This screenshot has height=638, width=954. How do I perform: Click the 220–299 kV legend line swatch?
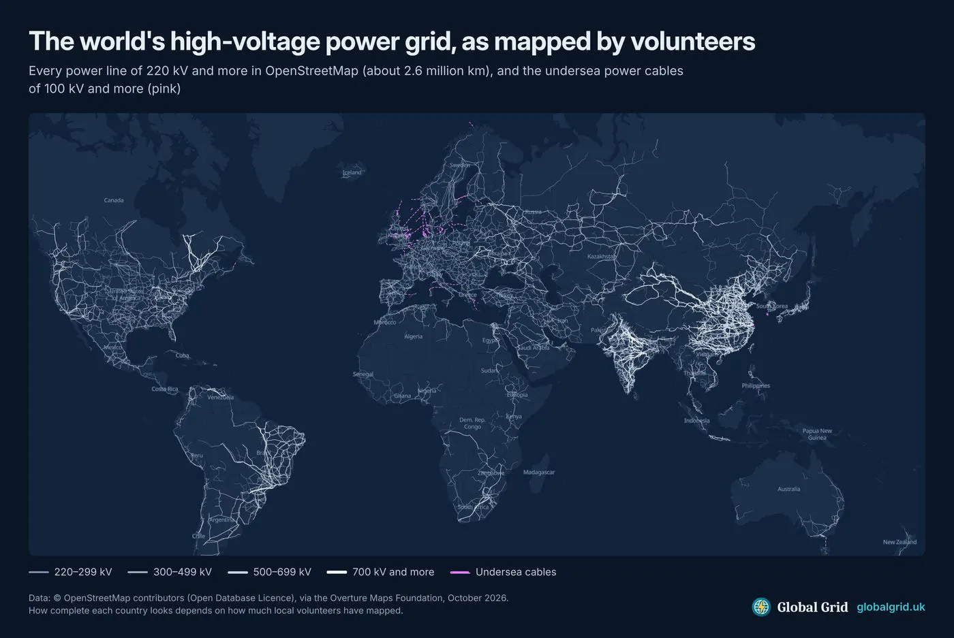point(39,572)
